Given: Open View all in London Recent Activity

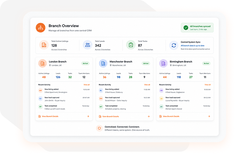Looking at the screenshot, I should 87,85.
